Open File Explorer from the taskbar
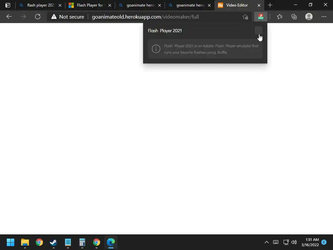 (x=25, y=242)
